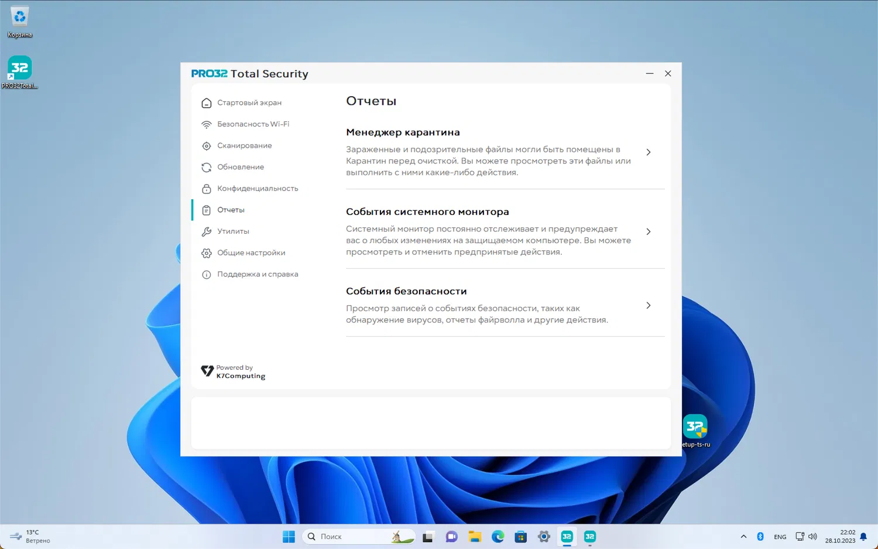Open the Стартовый экран section
The width and height of the screenshot is (878, 549).
(x=249, y=103)
